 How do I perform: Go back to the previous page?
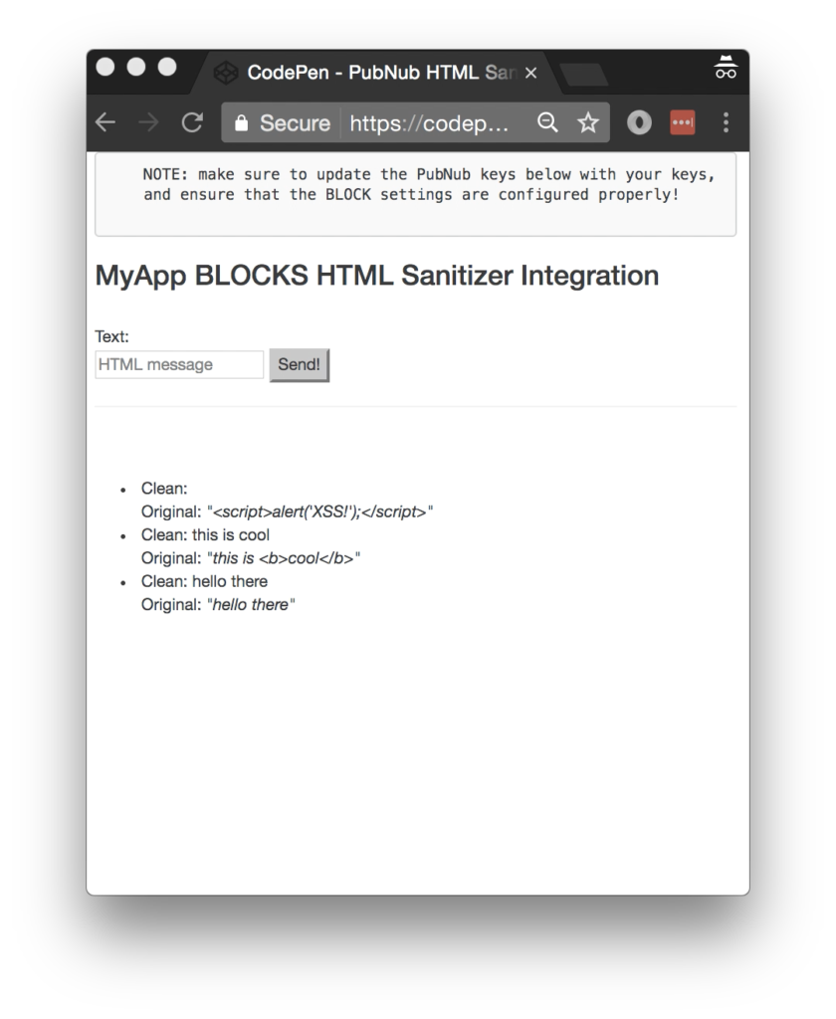pos(105,122)
